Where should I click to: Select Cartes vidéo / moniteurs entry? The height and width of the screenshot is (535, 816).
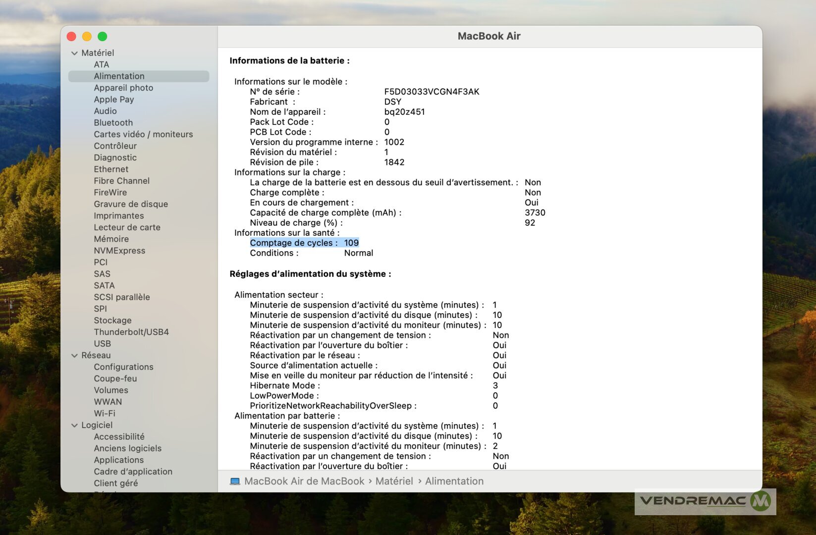point(143,134)
